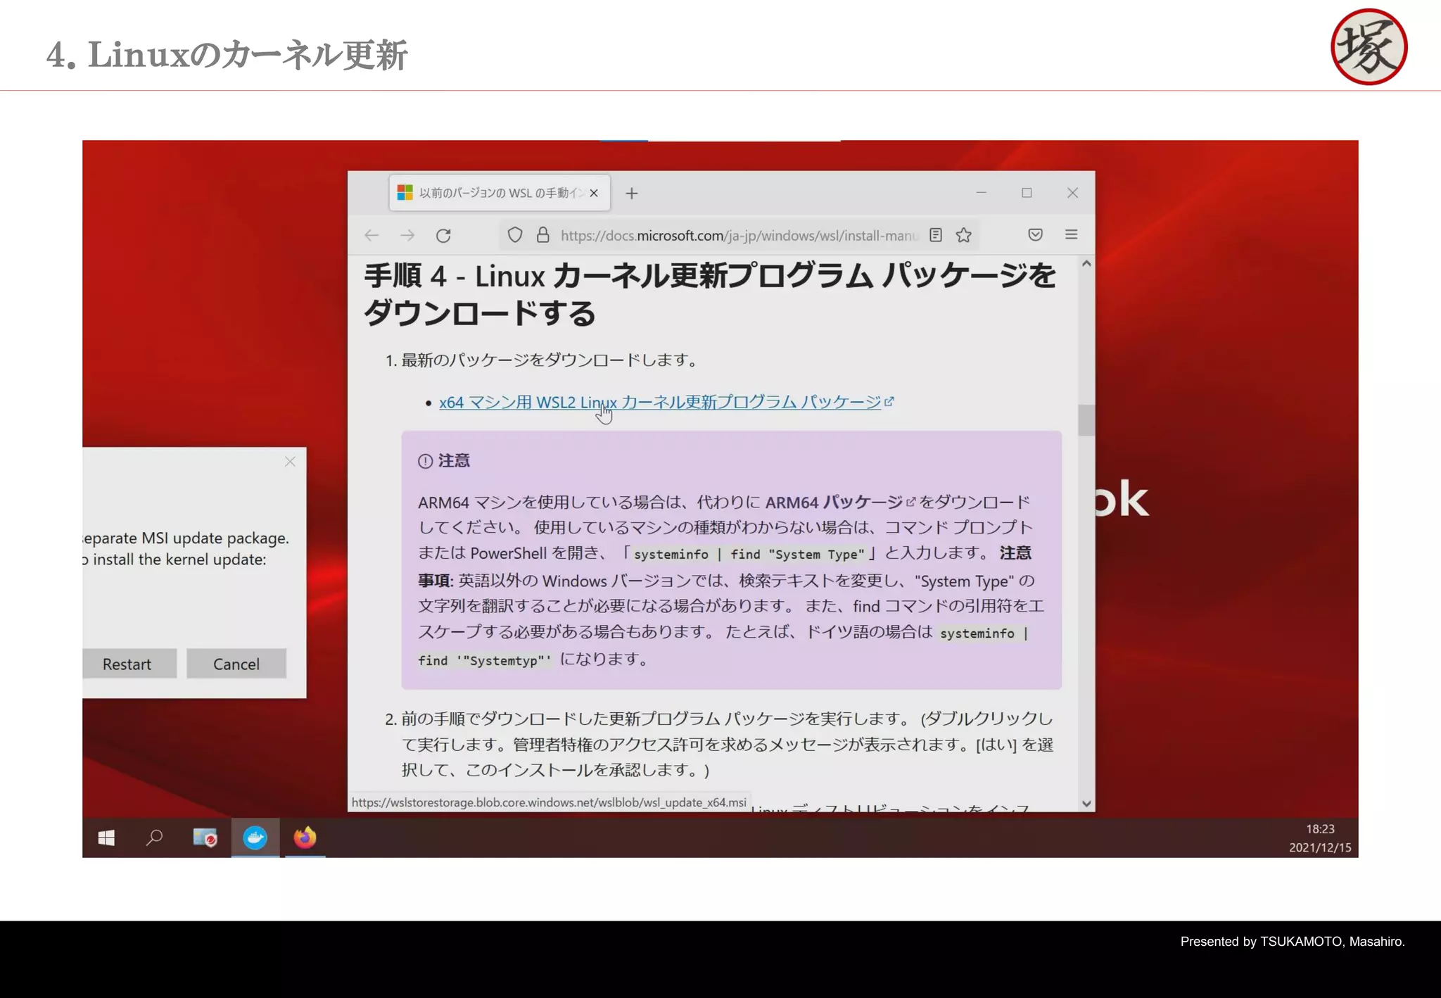Select the WSL manual install tab
The width and height of the screenshot is (1441, 998).
point(500,193)
